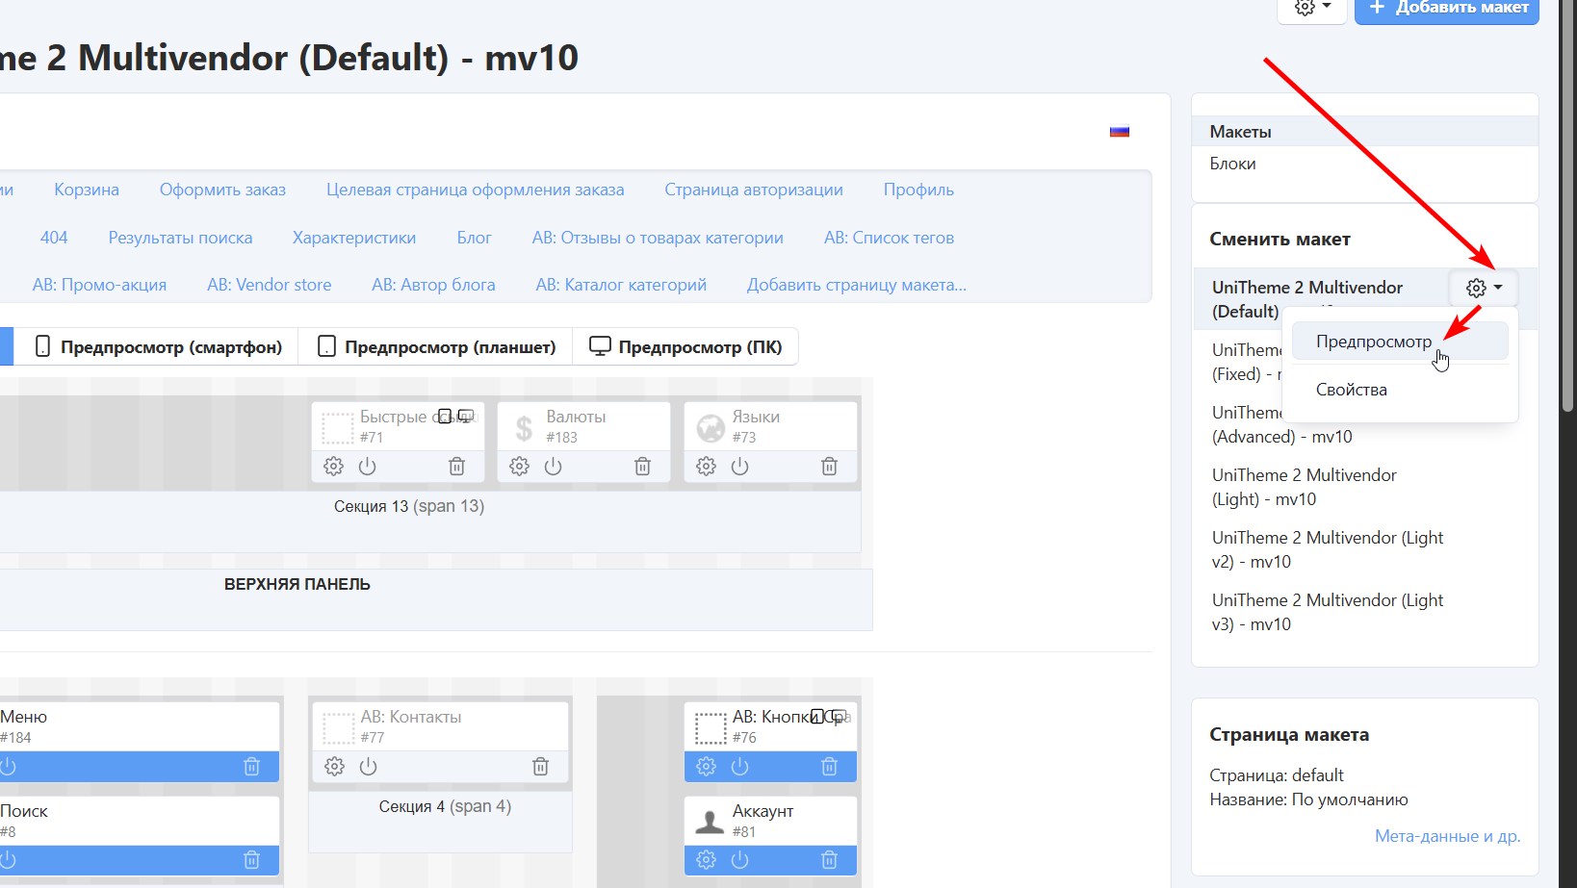This screenshot has height=888, width=1577.
Task: Delete the AB: Контакты block #77
Action: pos(540,767)
